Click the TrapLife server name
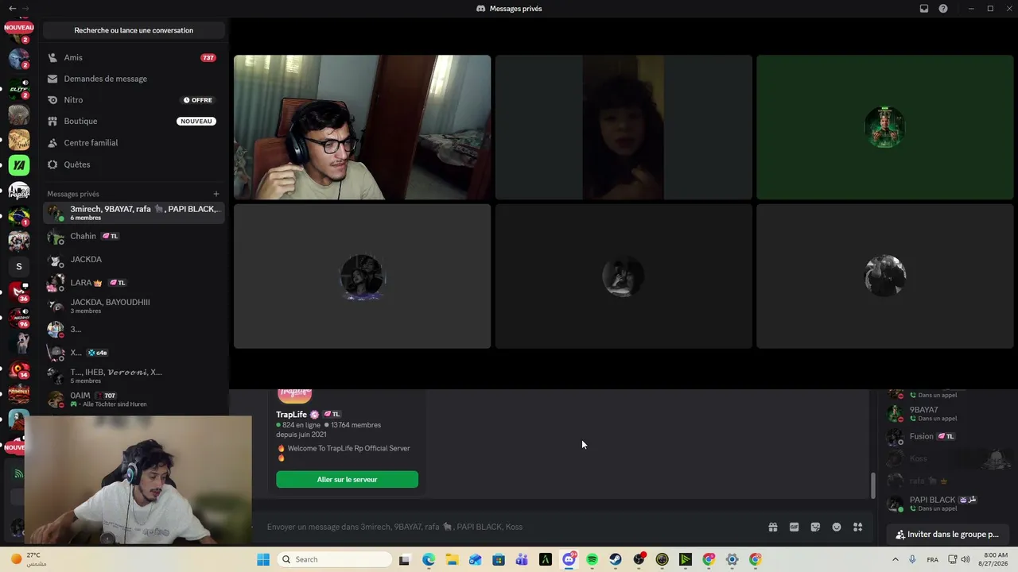Viewport: 1018px width, 572px height. 291,415
